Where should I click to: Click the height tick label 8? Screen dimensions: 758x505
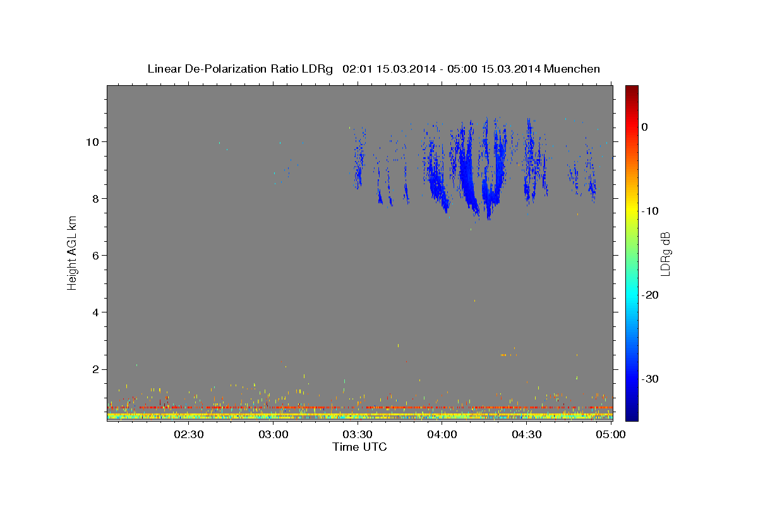click(97, 198)
